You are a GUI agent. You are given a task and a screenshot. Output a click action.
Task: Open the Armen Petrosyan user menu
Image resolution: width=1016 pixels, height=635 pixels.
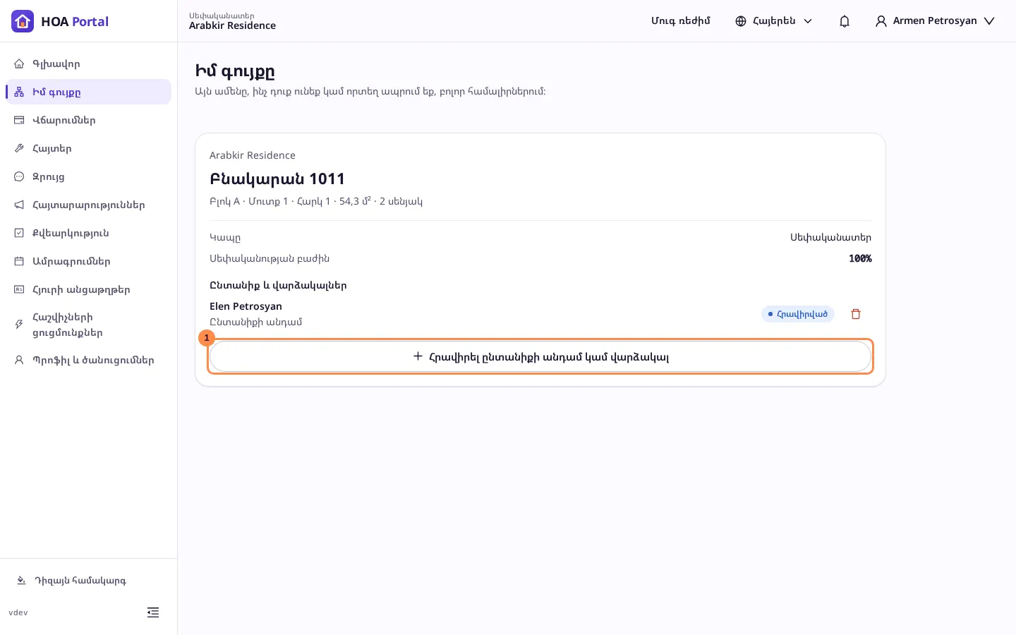pyautogui.click(x=935, y=21)
